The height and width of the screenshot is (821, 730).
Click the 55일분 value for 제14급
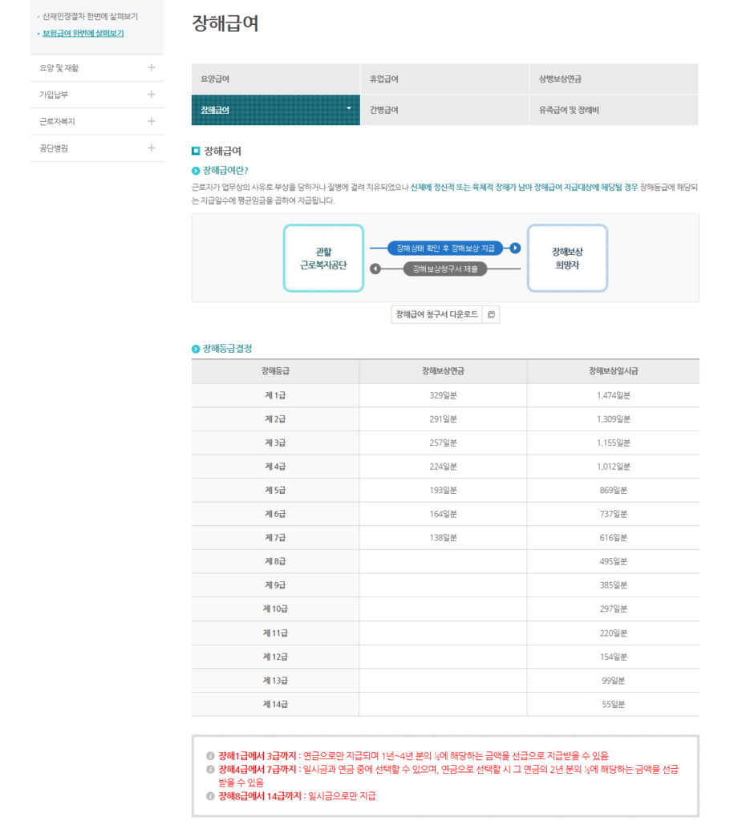click(x=614, y=704)
